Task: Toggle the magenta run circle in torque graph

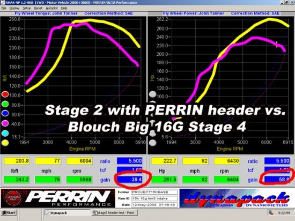Action: click(5, 123)
